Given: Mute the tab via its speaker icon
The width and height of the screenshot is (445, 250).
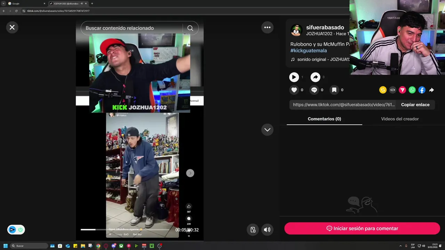Looking at the screenshot, I should tap(82, 3).
